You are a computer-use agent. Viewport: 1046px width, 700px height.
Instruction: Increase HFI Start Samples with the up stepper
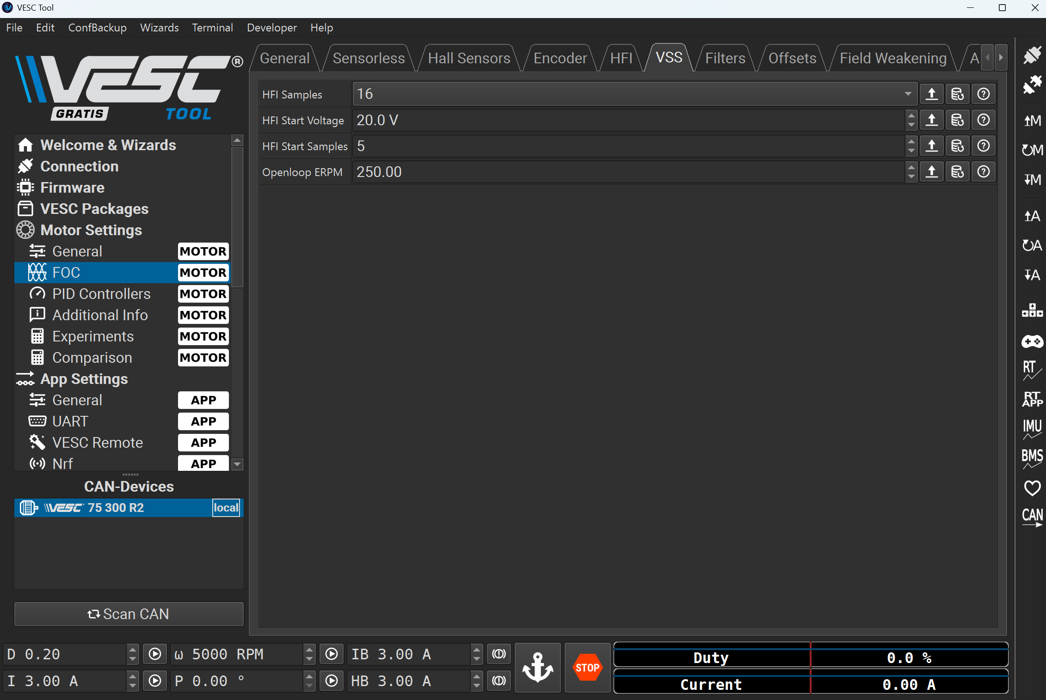pos(911,141)
